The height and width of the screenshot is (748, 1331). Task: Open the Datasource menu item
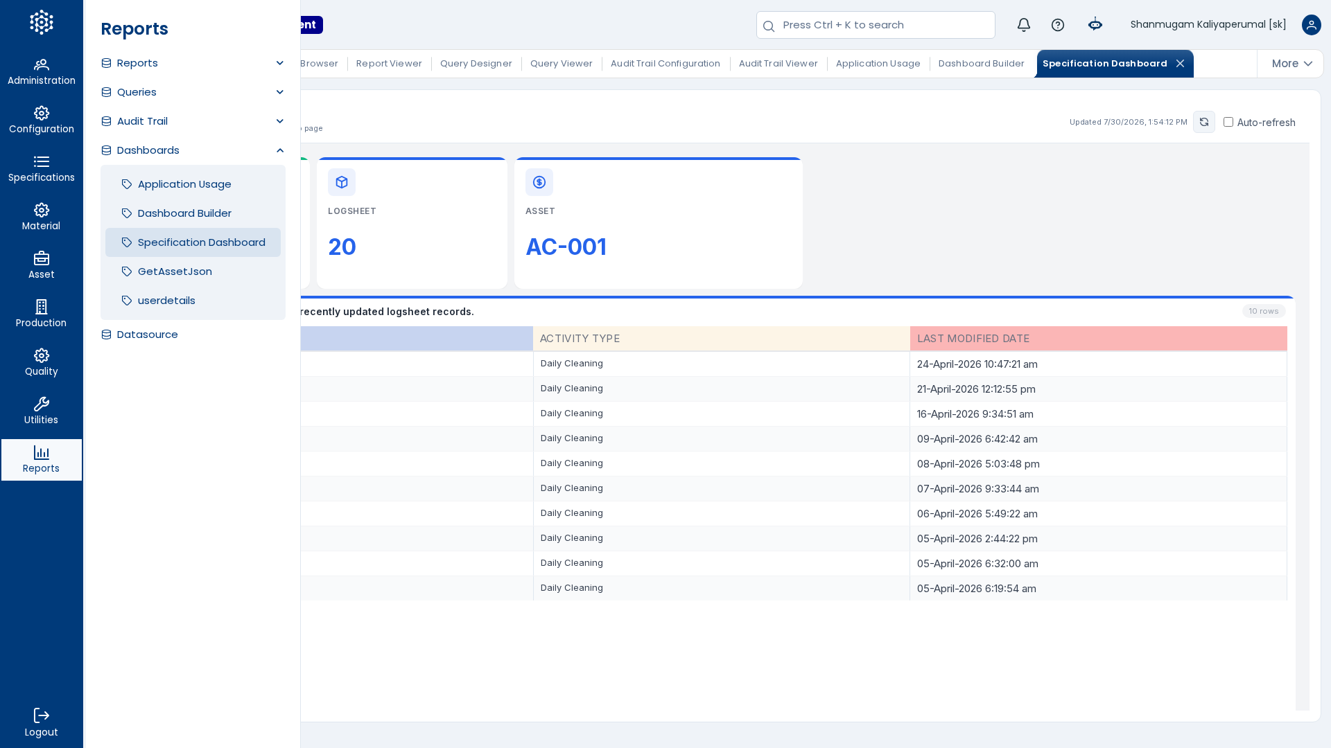tap(193, 335)
